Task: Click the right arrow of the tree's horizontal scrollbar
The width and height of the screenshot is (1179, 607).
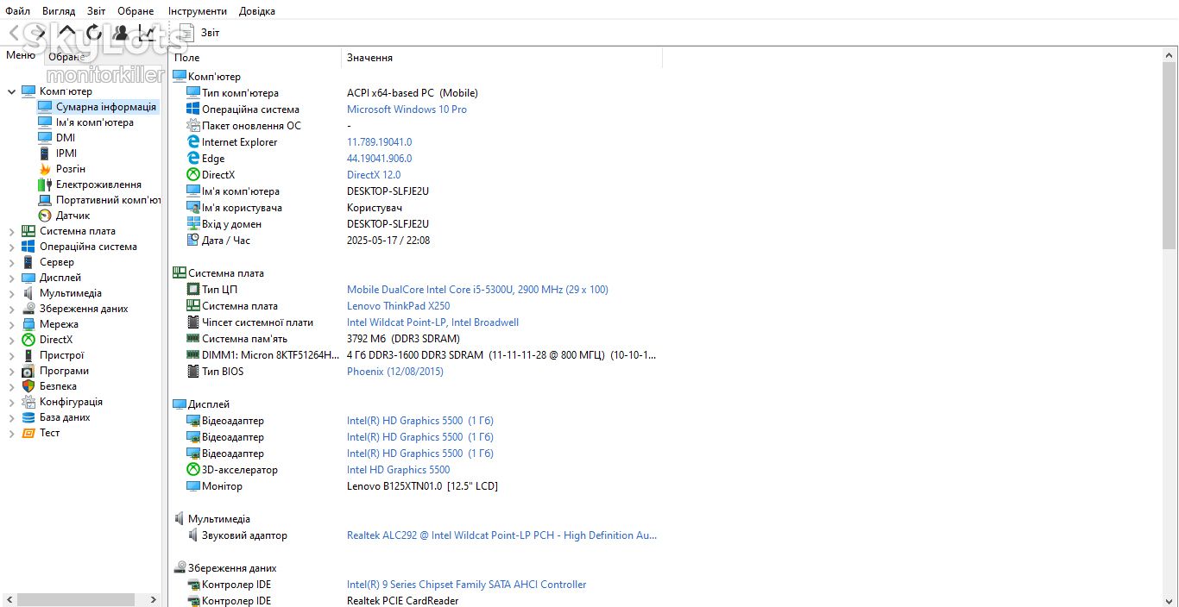Action: coord(155,599)
